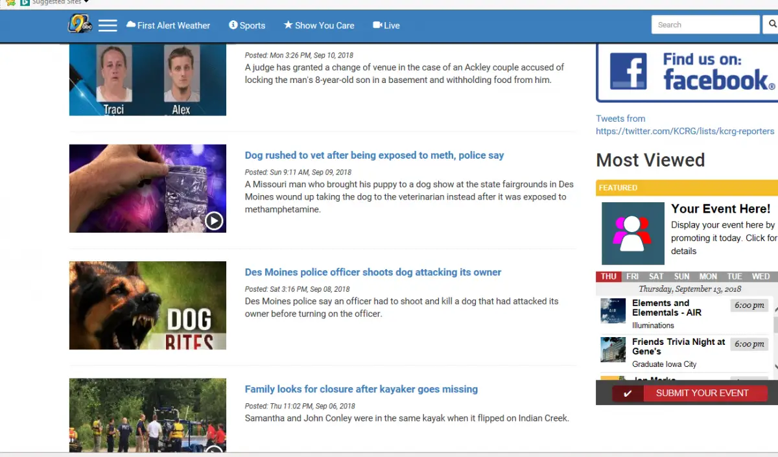Viewport: 778px width, 457px height.
Task: Click the Most Viewed heading
Action: (650, 160)
